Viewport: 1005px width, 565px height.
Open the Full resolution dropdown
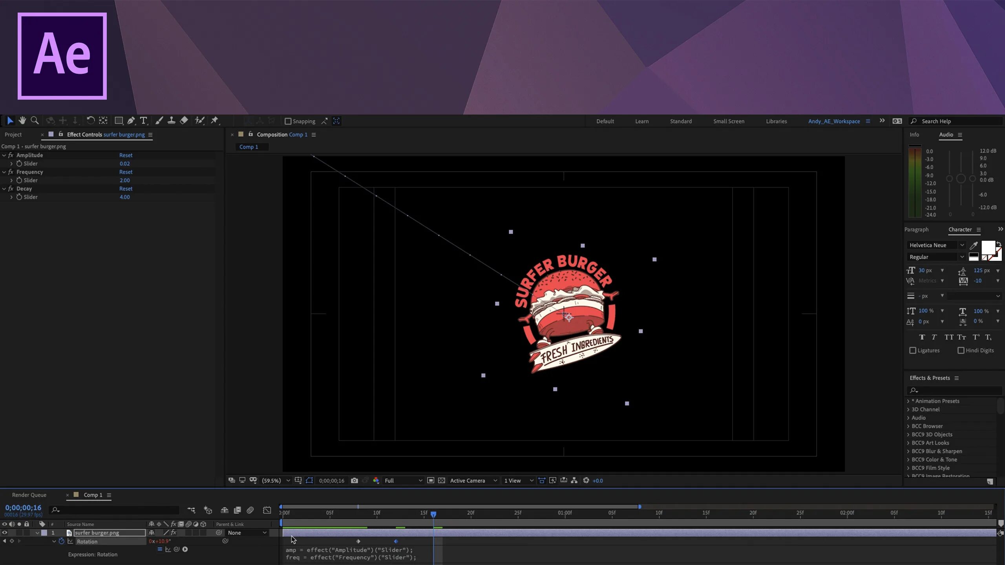click(x=403, y=480)
